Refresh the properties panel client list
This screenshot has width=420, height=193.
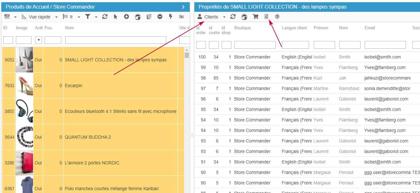point(233,17)
